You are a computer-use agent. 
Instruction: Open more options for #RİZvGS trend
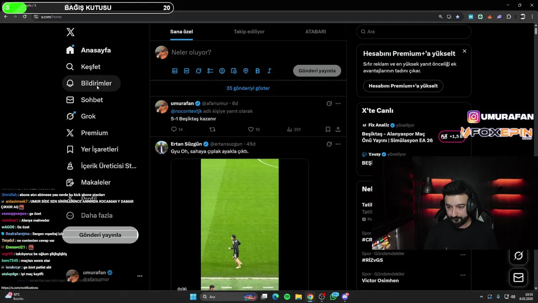point(463,255)
